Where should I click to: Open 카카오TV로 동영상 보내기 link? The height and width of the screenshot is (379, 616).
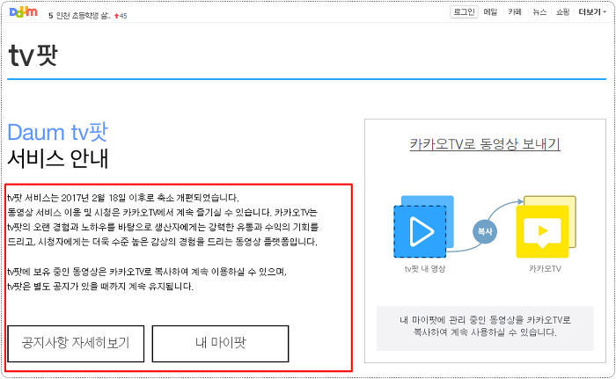pyautogui.click(x=485, y=144)
